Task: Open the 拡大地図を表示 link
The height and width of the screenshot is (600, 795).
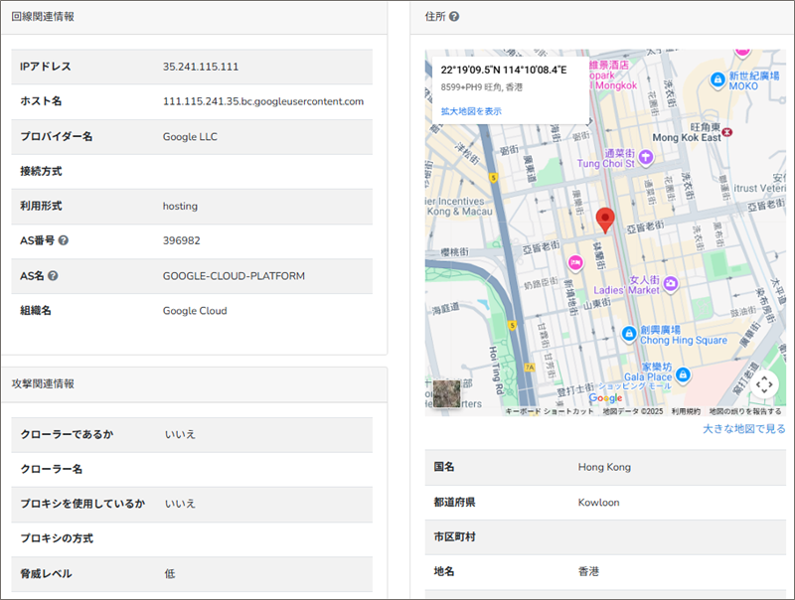Action: [471, 111]
